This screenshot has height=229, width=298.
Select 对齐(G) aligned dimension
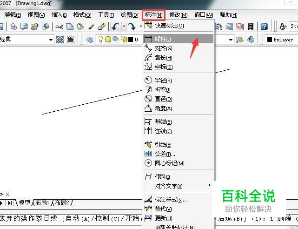click(179, 48)
